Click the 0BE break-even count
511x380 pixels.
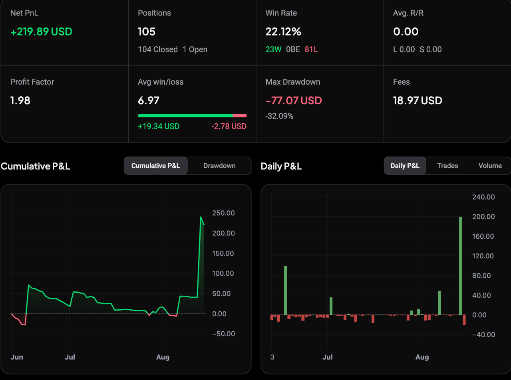[293, 49]
